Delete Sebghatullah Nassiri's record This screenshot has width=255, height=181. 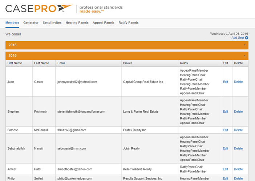[238, 148]
